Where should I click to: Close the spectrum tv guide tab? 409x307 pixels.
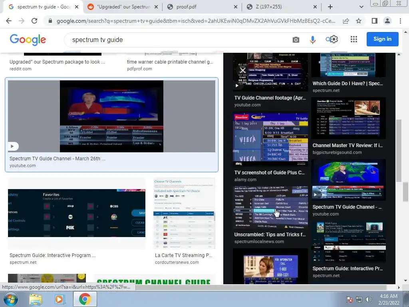coord(77,7)
